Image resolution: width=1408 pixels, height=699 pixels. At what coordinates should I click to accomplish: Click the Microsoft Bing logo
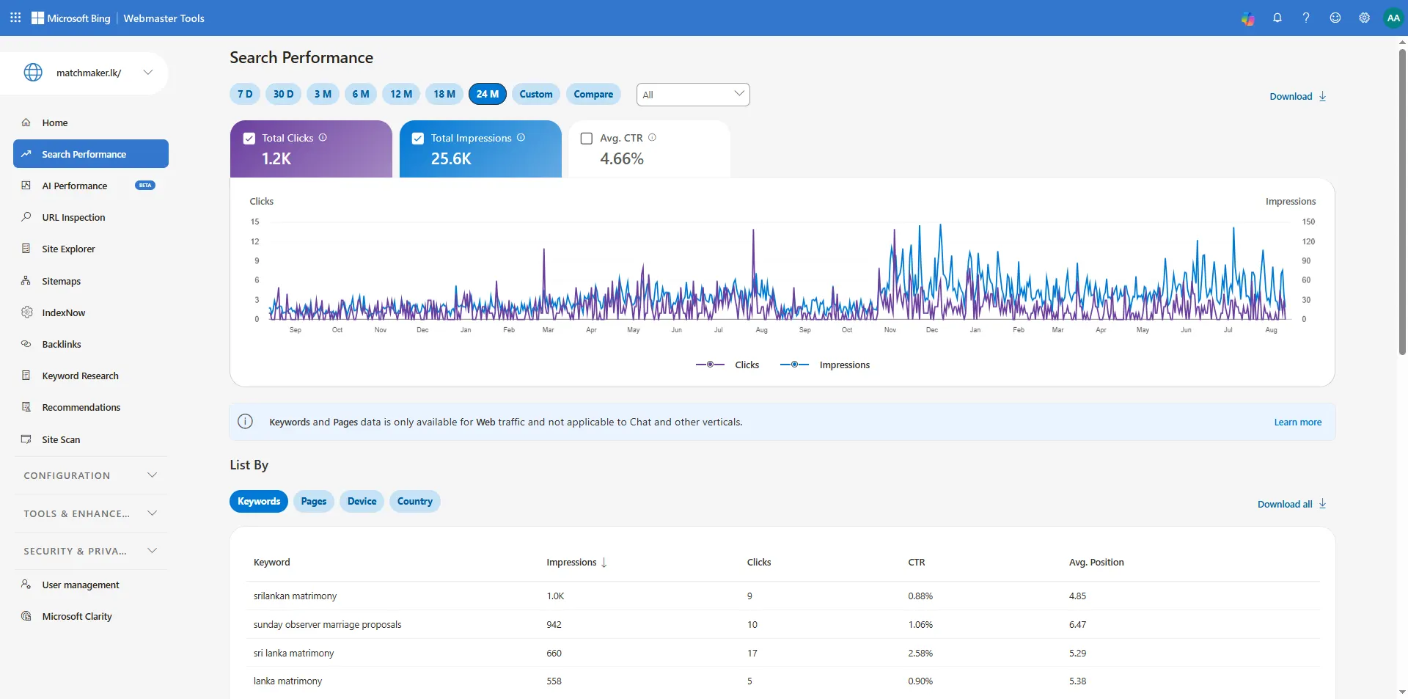71,18
